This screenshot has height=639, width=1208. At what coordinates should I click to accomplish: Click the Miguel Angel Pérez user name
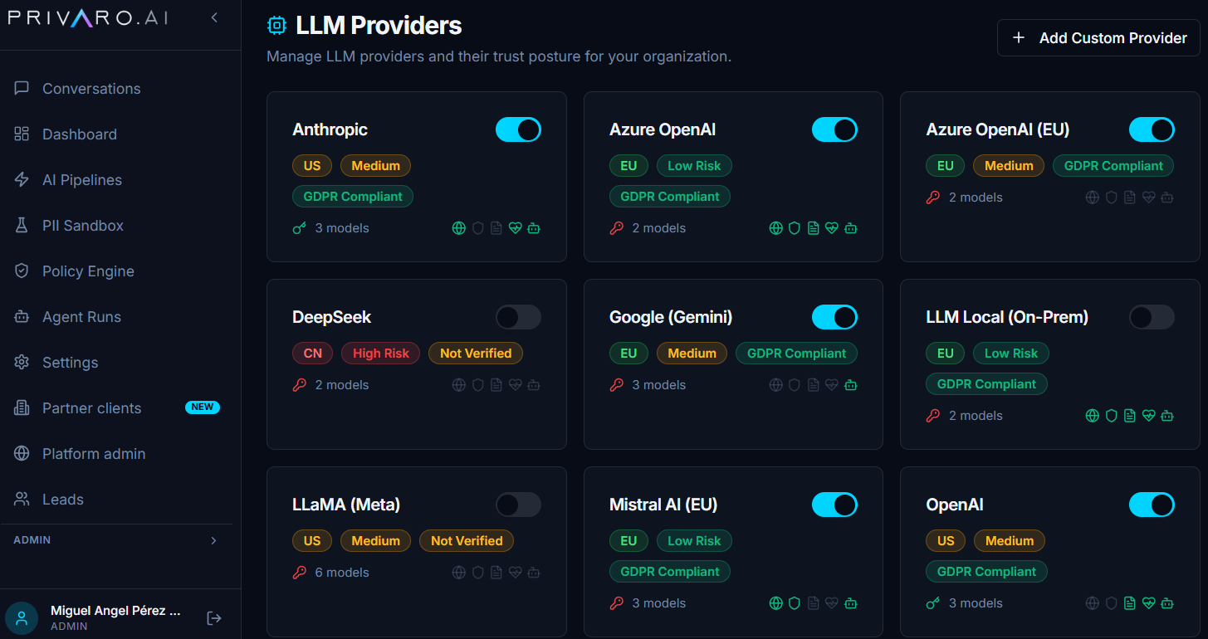115,611
